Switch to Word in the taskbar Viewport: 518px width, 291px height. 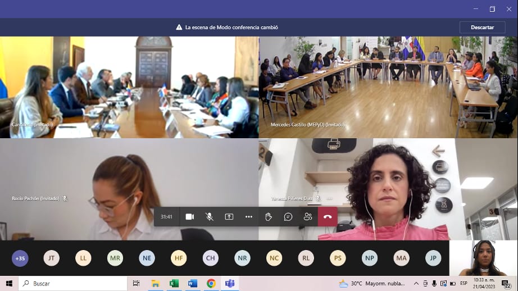[x=193, y=284]
